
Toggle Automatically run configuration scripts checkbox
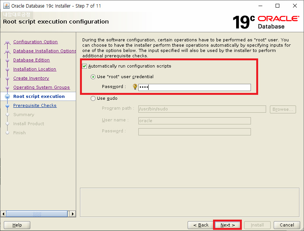tap(84, 66)
